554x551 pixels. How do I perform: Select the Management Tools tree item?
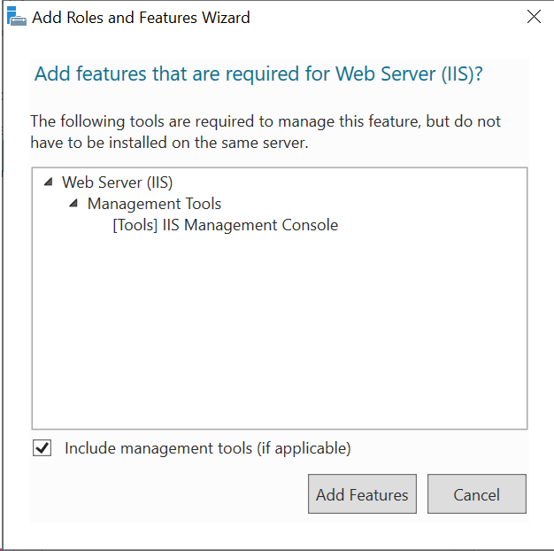[154, 204]
